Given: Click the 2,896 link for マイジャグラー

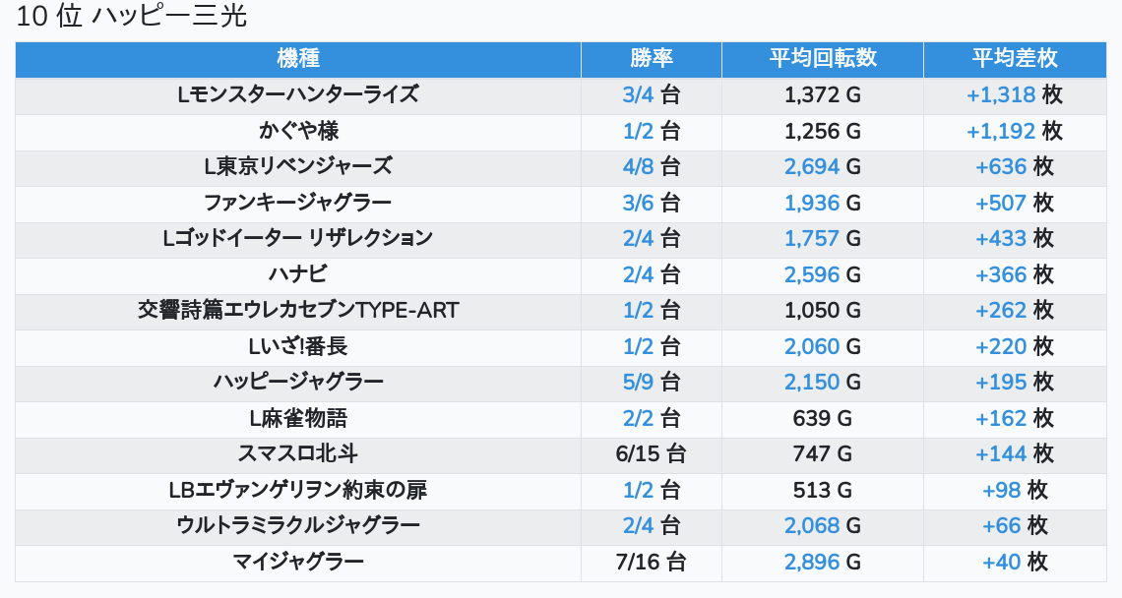Looking at the screenshot, I should point(812,562).
